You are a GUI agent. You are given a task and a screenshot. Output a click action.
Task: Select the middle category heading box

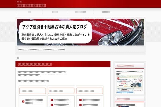61,91
